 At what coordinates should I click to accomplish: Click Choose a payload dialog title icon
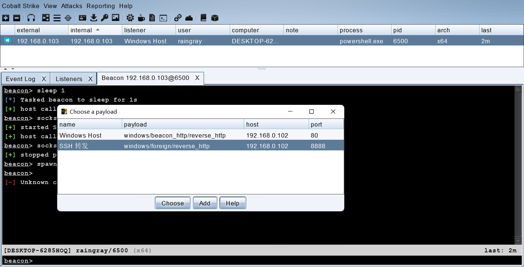coord(64,111)
